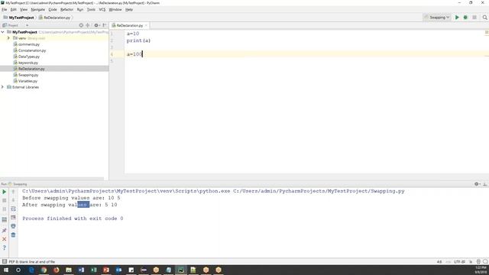This screenshot has width=489, height=275.
Task: Toggle scroll to end in console
Action: (13, 217)
